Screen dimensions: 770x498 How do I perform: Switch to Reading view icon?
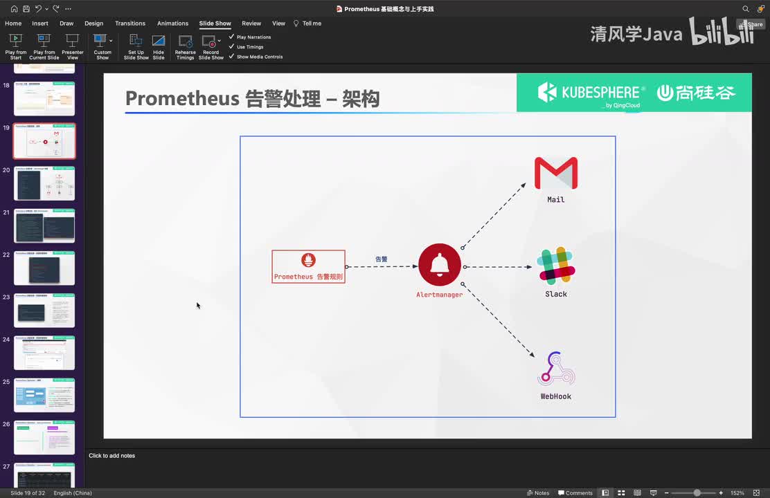point(638,493)
